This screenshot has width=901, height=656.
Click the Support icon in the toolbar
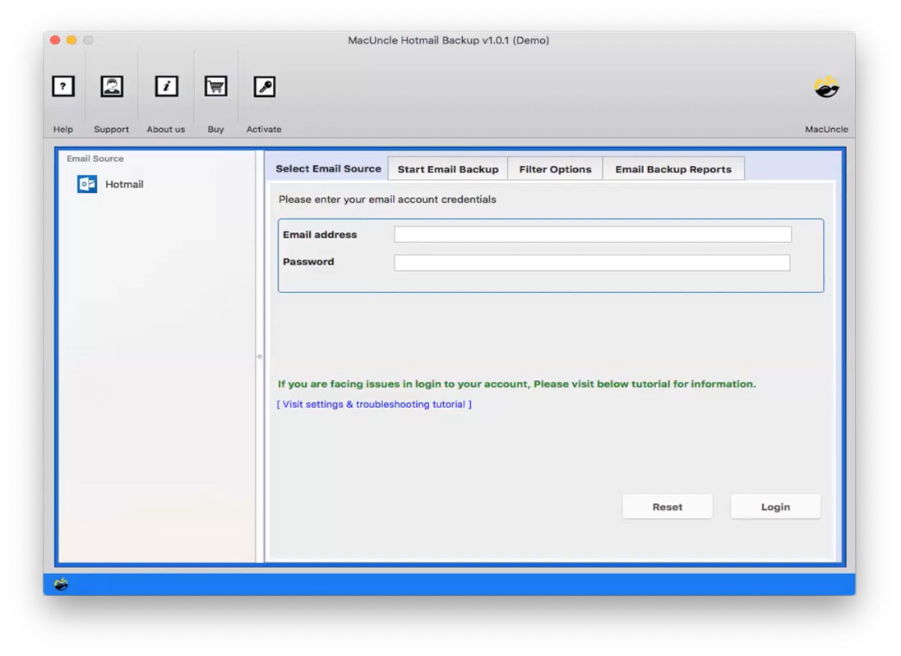coord(112,86)
